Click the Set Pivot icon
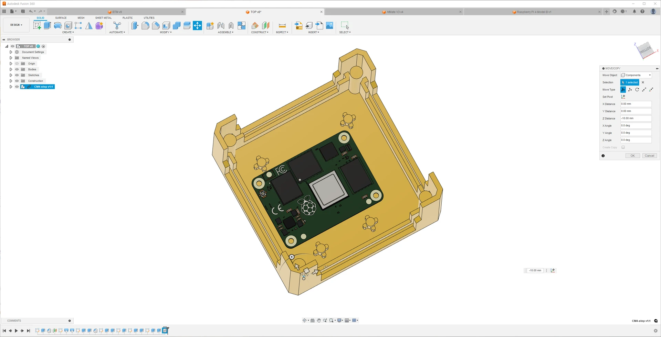 (623, 97)
